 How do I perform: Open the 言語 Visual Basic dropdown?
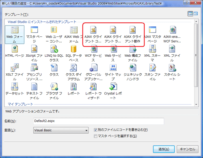[61, 130]
